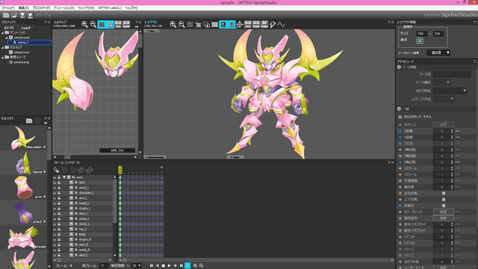This screenshot has height=269, width=478.
Task: Toggle the hide (非表示) checkbox
Action: click(444, 205)
